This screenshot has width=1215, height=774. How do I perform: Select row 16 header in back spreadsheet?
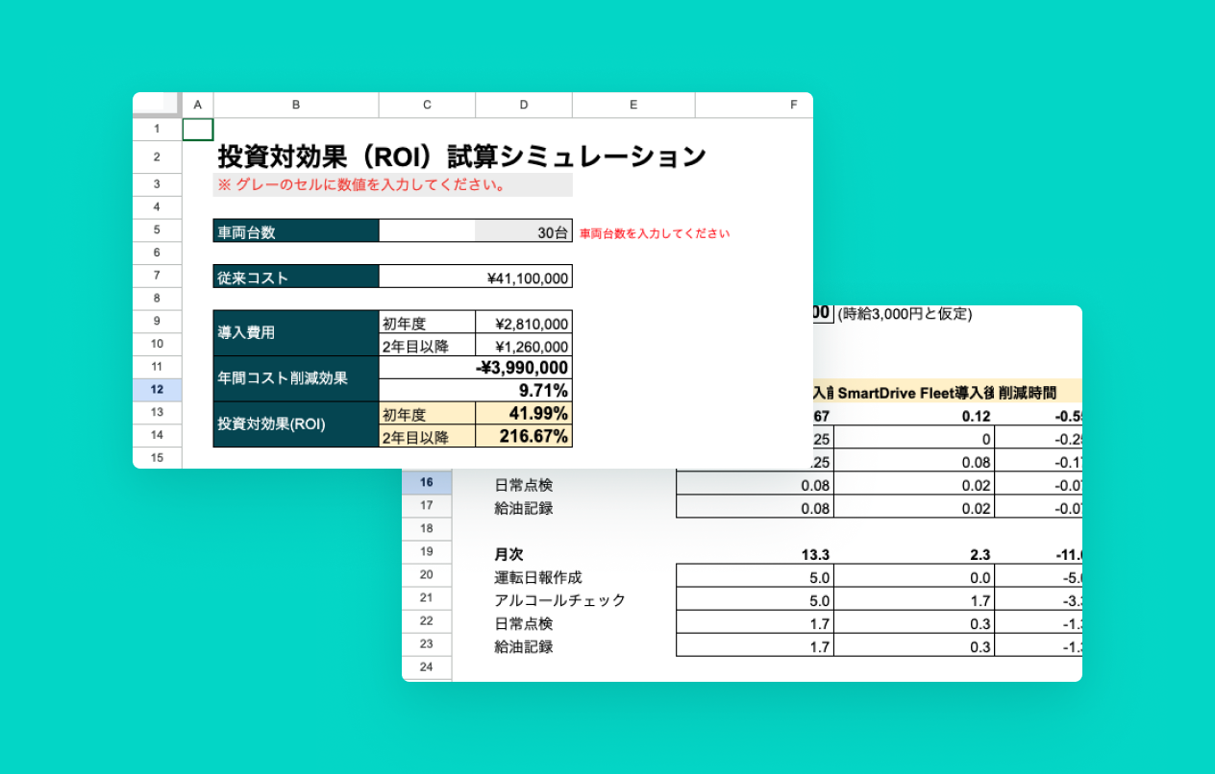tap(427, 482)
